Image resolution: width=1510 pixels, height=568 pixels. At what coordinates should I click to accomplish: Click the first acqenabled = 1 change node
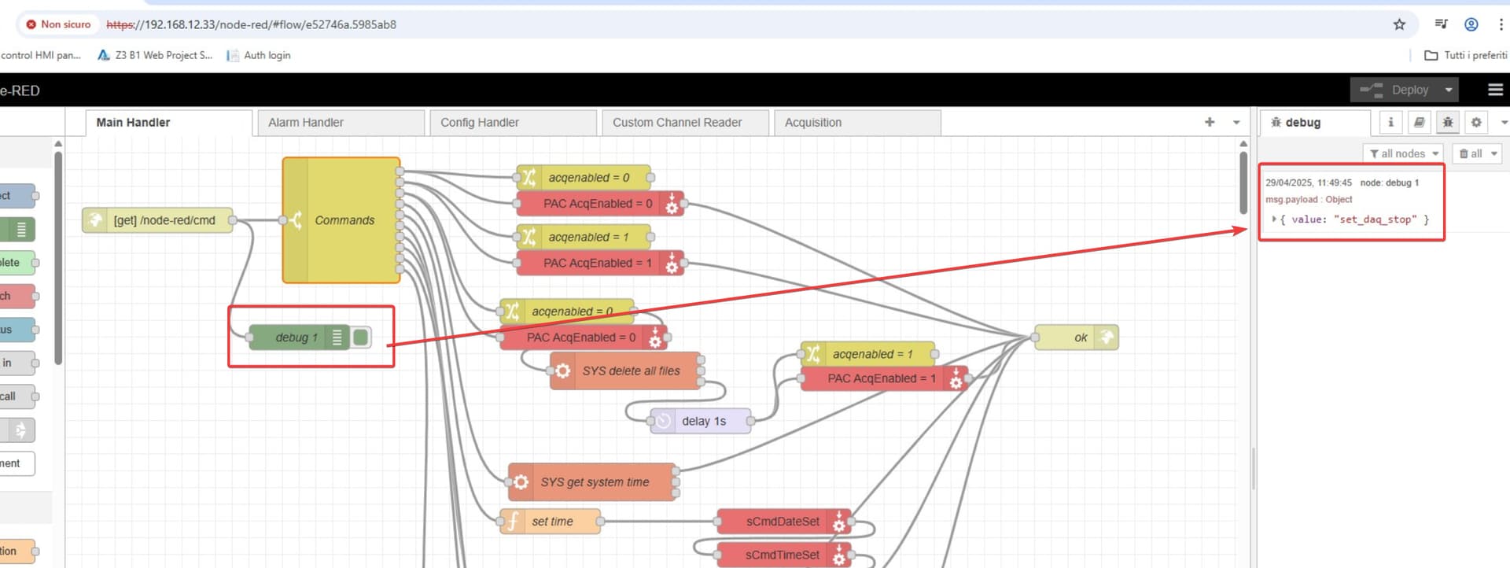coord(584,237)
